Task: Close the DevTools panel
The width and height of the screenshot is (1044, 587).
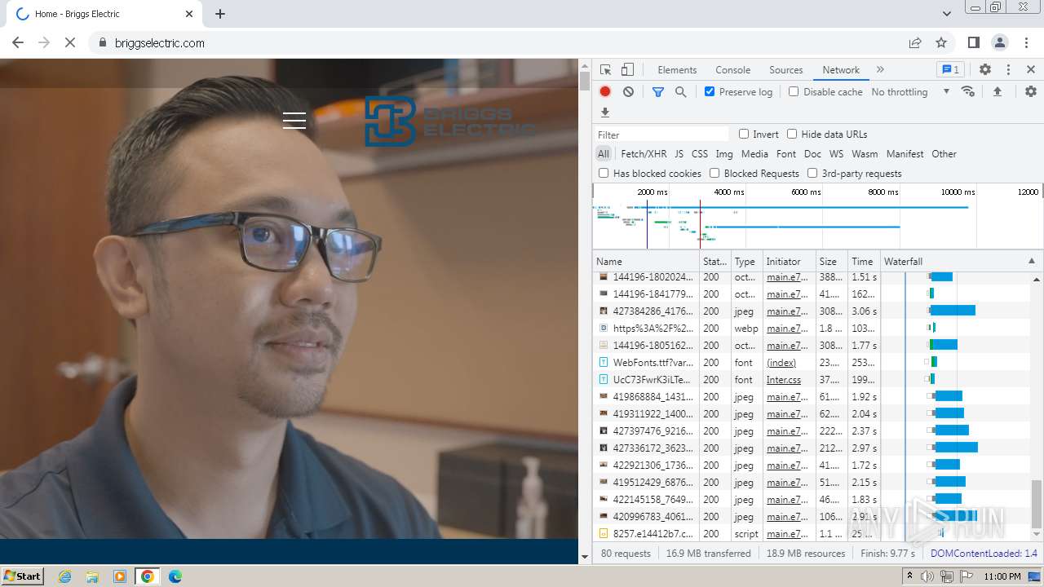Action: point(1031,70)
